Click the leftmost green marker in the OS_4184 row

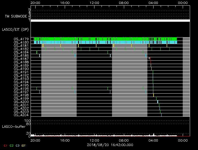(x=37, y=52)
